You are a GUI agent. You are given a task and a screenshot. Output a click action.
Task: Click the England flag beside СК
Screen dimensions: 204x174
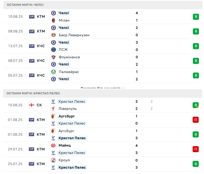point(32,105)
